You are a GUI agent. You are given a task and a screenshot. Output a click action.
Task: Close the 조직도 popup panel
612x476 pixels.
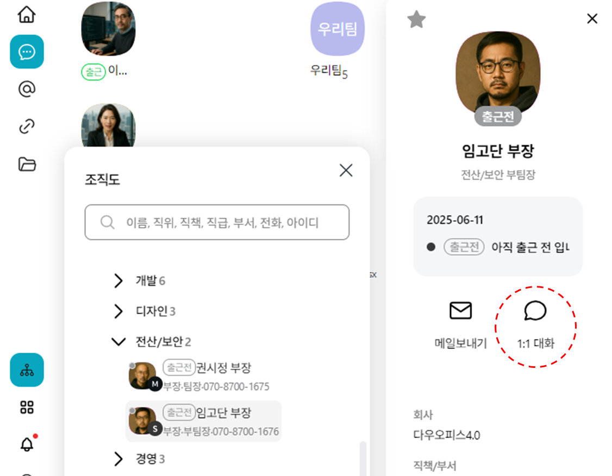click(346, 171)
